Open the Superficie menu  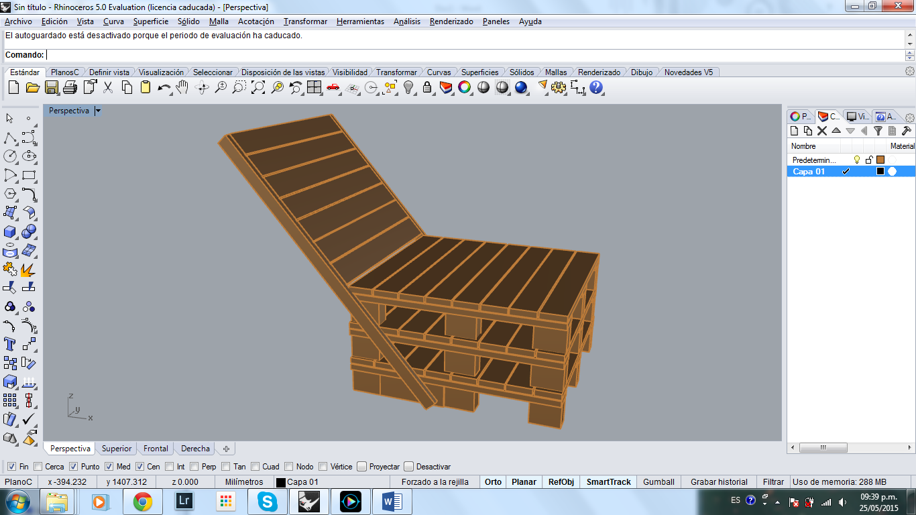151,21
